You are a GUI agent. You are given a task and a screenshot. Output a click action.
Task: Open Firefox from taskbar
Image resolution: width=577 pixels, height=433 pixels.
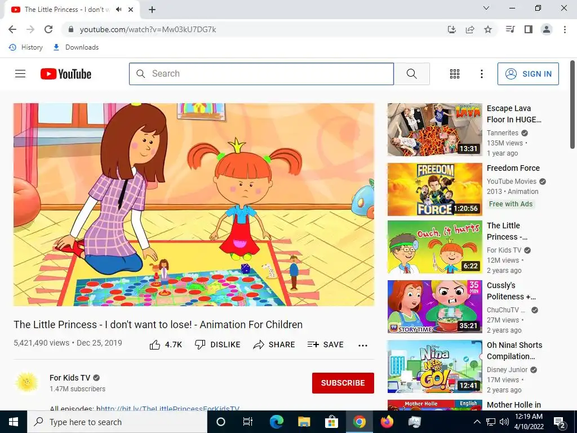387,422
